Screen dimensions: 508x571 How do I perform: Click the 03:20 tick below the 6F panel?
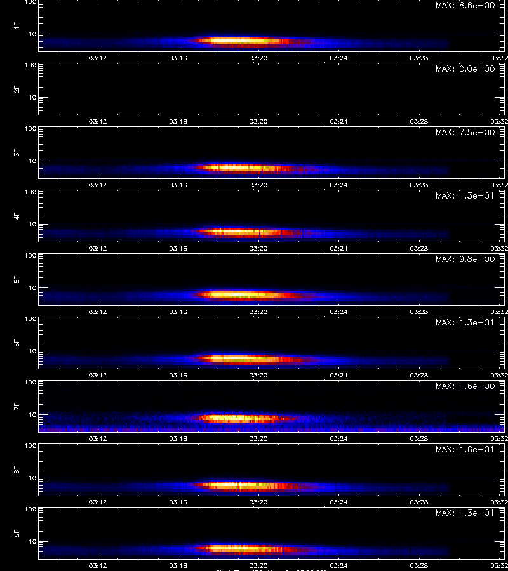[x=258, y=375]
